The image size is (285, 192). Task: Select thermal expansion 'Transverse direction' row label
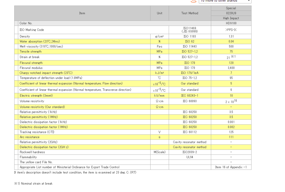point(75,90)
